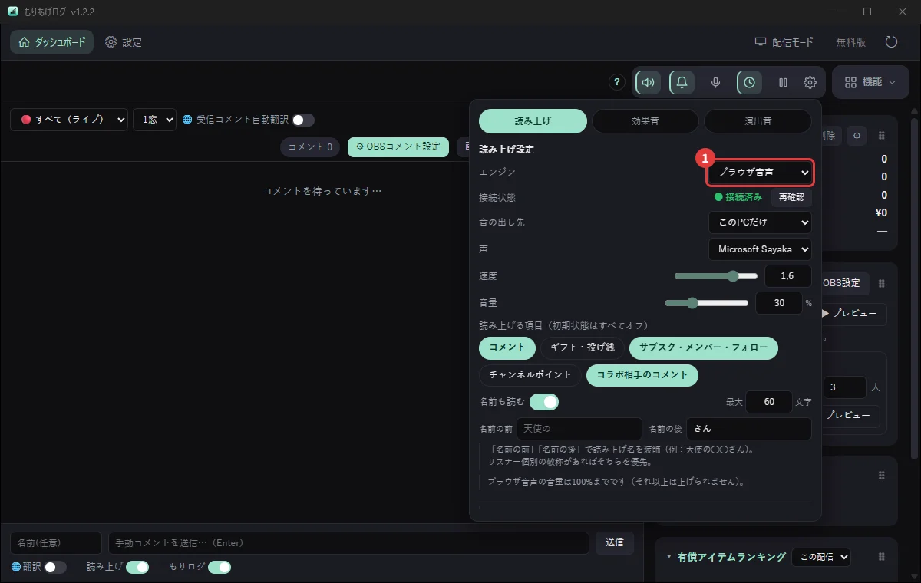Adjust the 音量 volume slider
This screenshot has height=583, width=921.
coord(707,303)
